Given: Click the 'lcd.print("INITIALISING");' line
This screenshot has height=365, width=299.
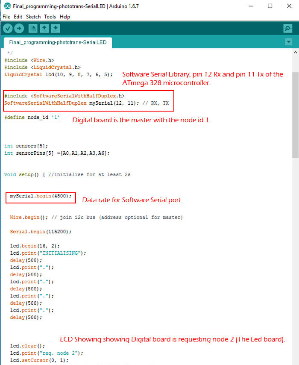Looking at the screenshot, I should coord(48,253).
